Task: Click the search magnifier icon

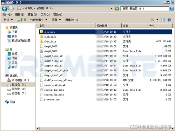Action: coord(171,8)
